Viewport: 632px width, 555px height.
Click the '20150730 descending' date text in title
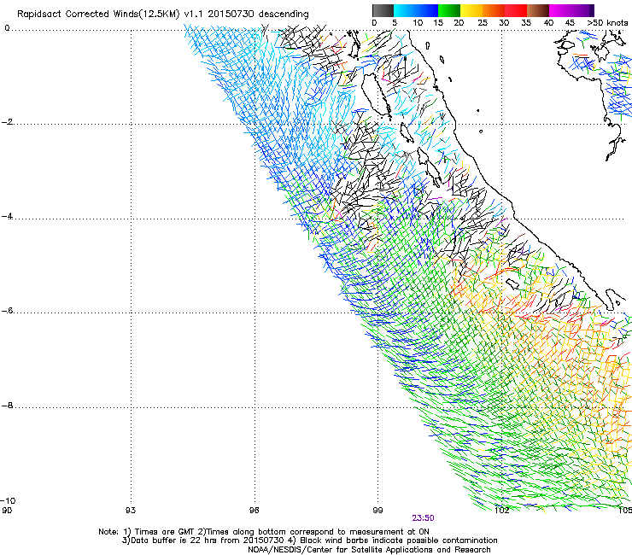[259, 15]
